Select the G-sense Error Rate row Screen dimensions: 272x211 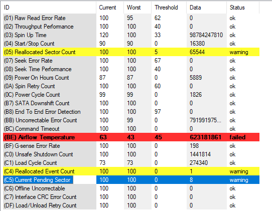click(x=131, y=146)
